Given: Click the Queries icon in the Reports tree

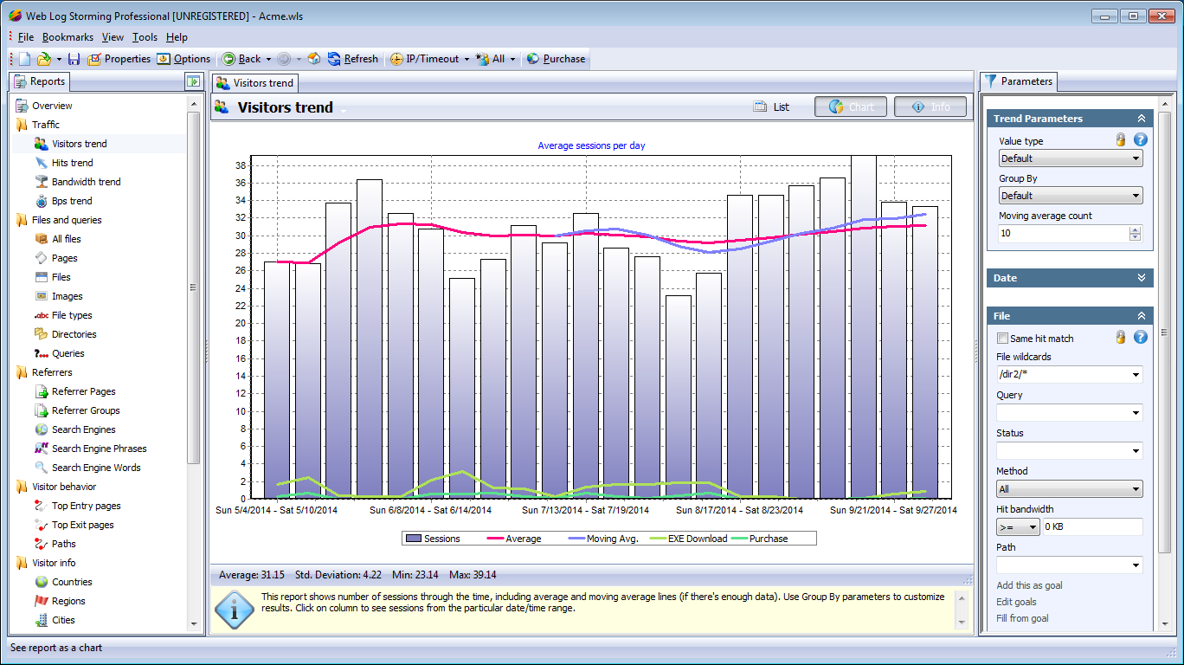Looking at the screenshot, I should pos(41,353).
